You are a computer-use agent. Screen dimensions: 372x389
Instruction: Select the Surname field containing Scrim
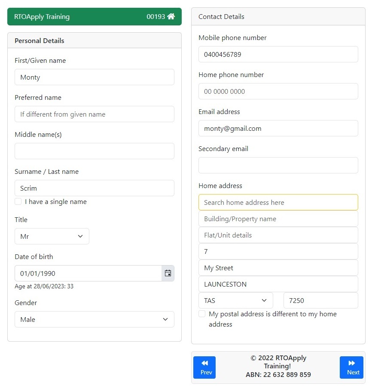[95, 188]
